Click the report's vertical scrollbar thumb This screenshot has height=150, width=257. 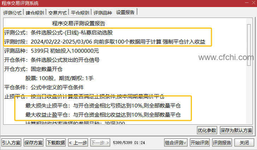[249, 45]
